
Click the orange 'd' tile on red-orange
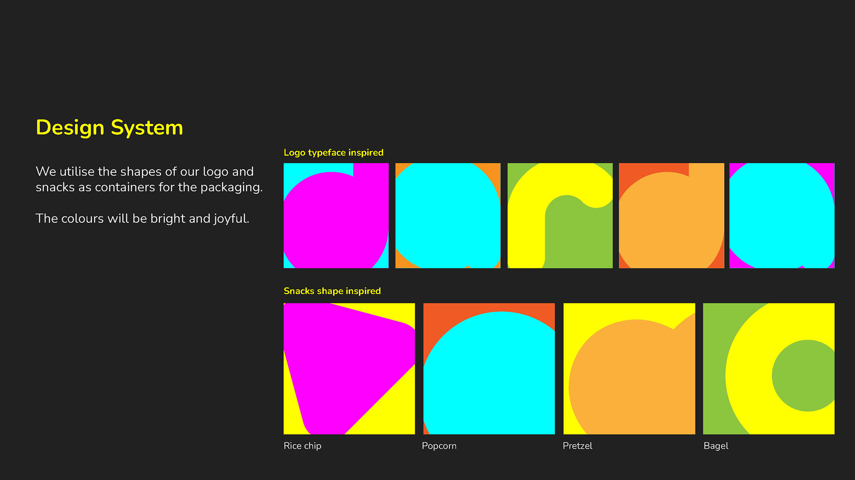[x=672, y=216]
